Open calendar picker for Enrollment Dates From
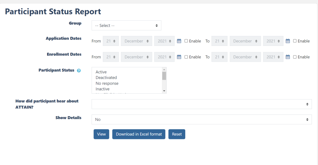 (179, 57)
